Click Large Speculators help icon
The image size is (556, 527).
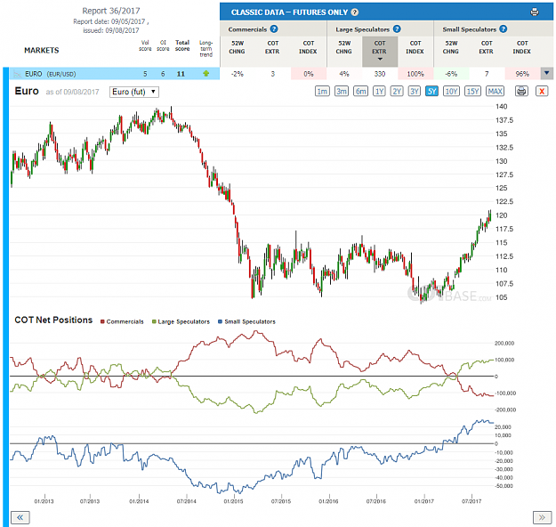(397, 29)
